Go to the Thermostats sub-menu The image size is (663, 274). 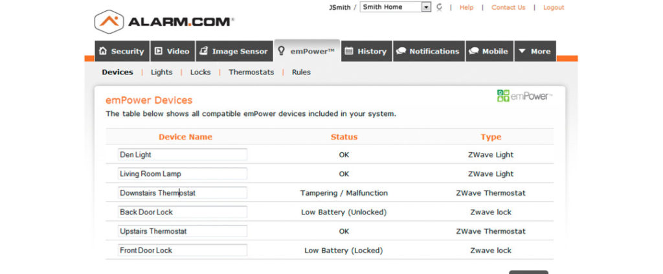[251, 72]
